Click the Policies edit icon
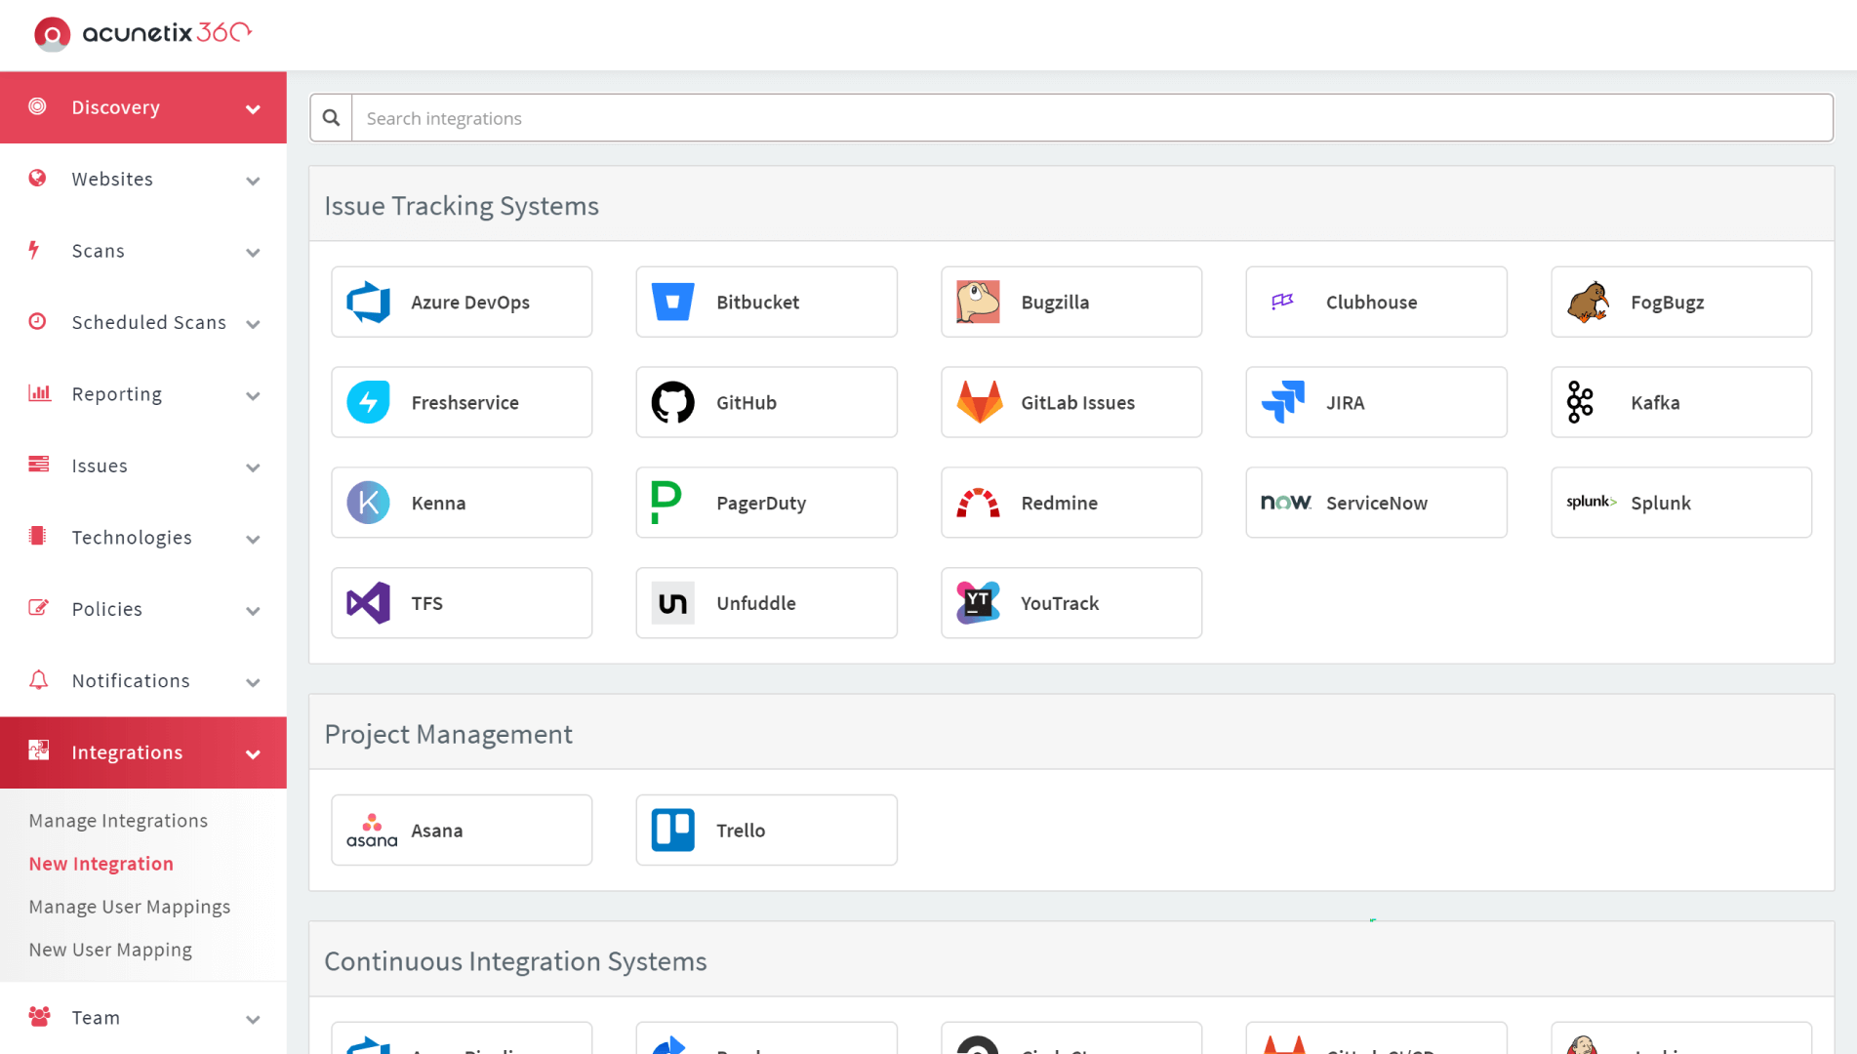This screenshot has width=1857, height=1054. pyautogui.click(x=39, y=608)
